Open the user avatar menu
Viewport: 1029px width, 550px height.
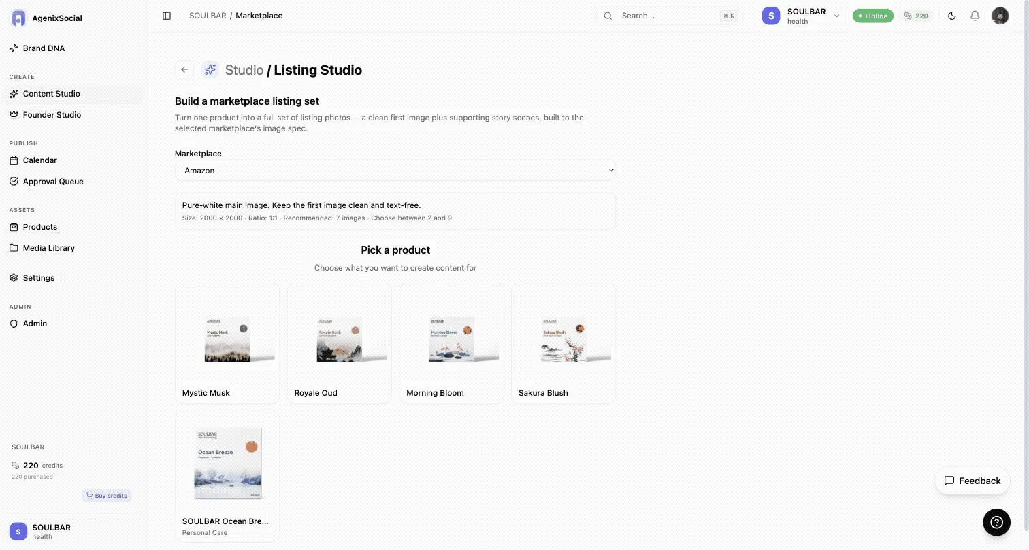[x=1000, y=16]
